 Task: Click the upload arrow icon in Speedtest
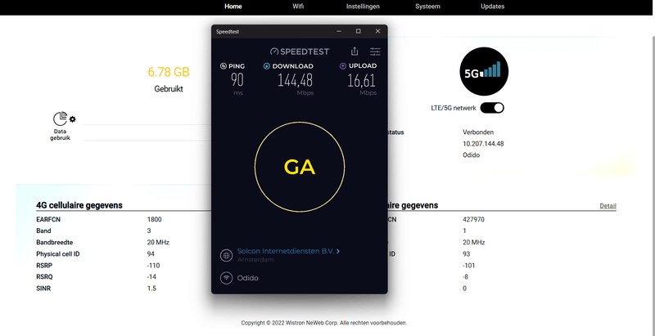coord(343,66)
